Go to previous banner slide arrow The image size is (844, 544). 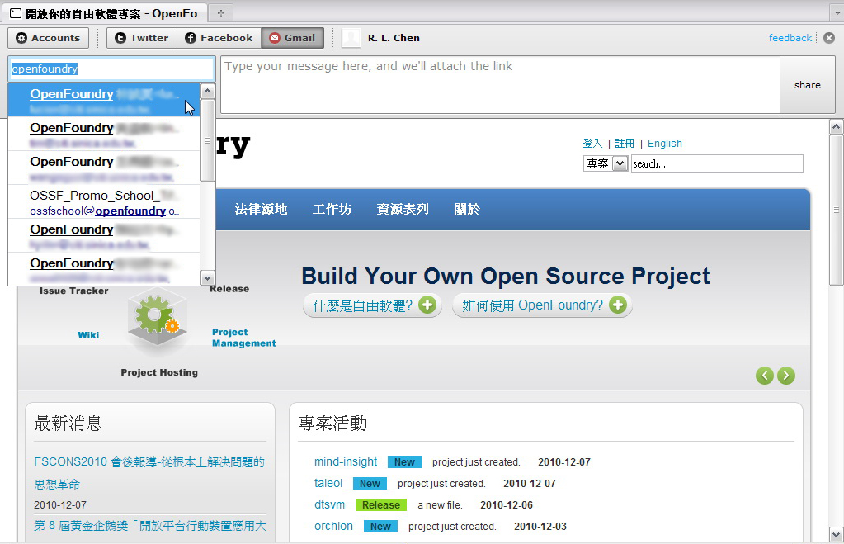click(764, 376)
